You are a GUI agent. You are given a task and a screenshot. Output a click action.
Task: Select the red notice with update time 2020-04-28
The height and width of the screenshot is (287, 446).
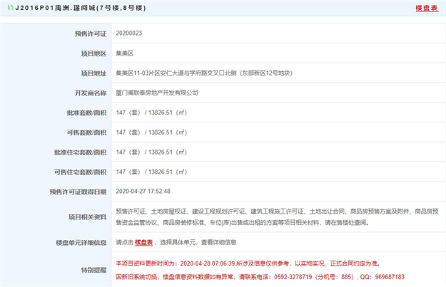click(248, 263)
